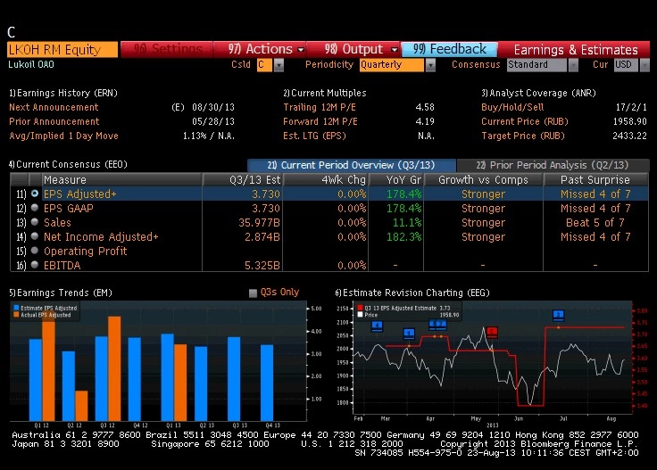Click the Measure column header
657x470 pixels.
[122, 179]
